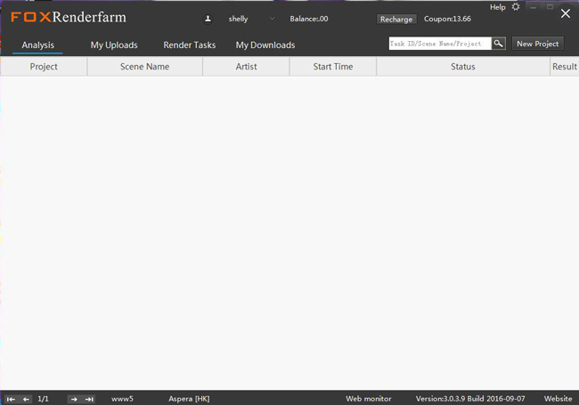Click the Recharge button
This screenshot has height=405, width=579.
[x=396, y=20]
